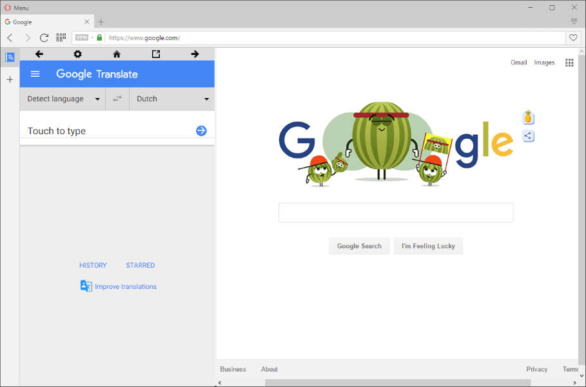Image resolution: width=586 pixels, height=387 pixels.
Task: Swap source and target languages
Action: click(x=117, y=99)
